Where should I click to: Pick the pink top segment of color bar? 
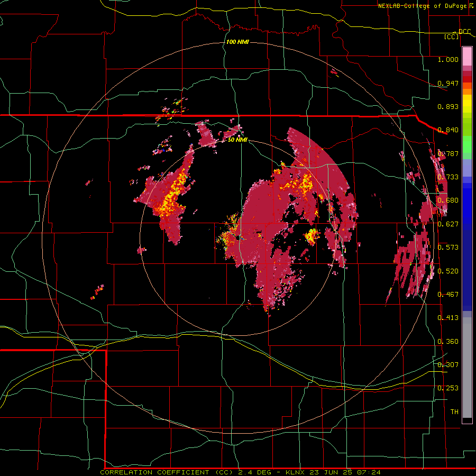(467, 57)
